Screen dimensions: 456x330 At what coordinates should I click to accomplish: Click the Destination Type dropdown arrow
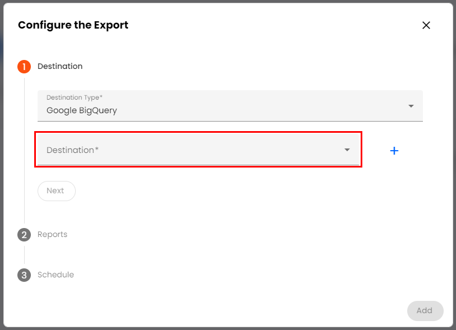point(411,106)
